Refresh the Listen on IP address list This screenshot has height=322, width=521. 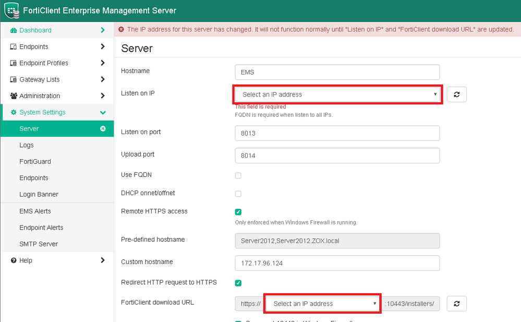[x=456, y=94]
